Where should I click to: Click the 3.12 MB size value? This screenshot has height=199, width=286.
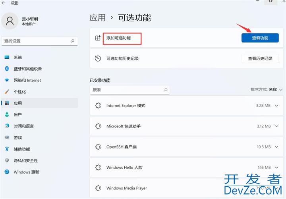[x=264, y=126]
